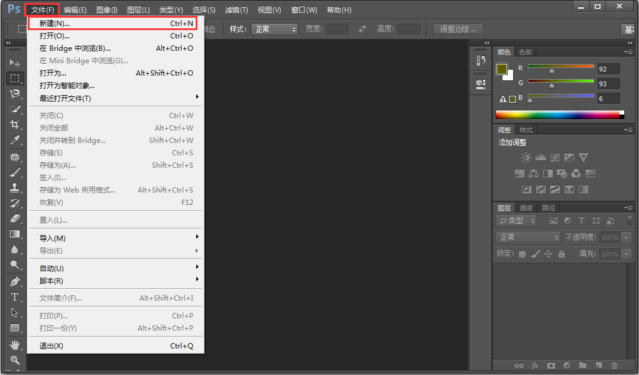Open the layer filter 类型 dropdown
Viewport: 639px width, 375px height.
tap(517, 221)
